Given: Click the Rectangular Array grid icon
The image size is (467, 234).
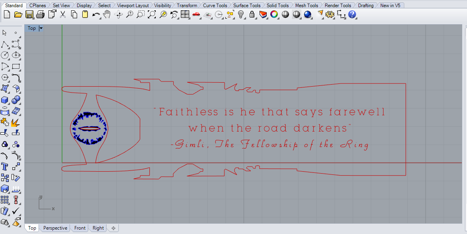Looking at the screenshot, I should [5, 200].
